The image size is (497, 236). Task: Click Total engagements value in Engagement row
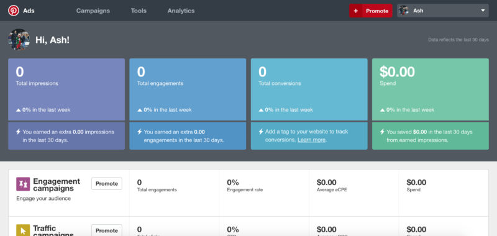click(x=139, y=183)
